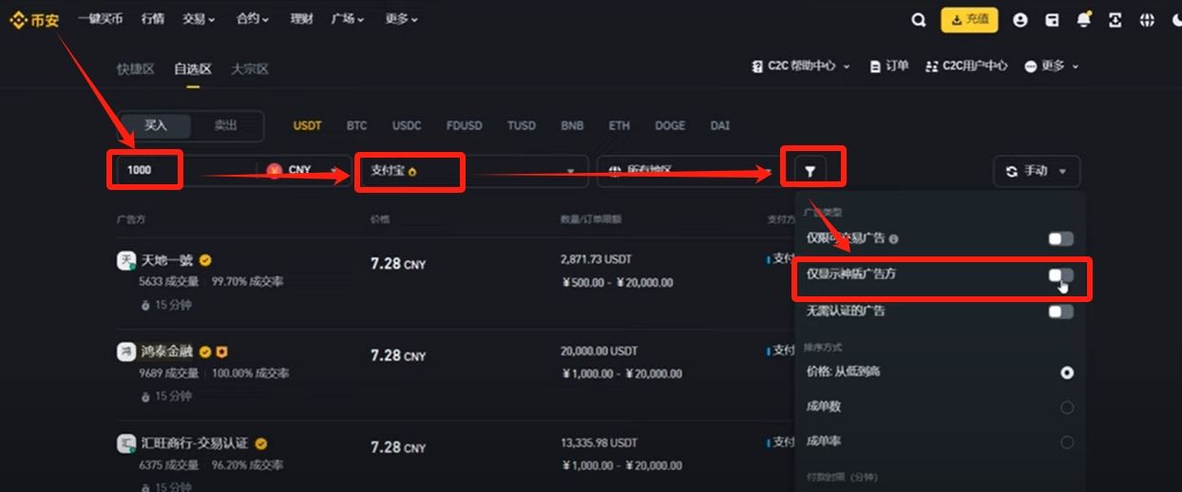The image size is (1182, 492).
Task: Open the wallet icon in header
Action: [1052, 20]
